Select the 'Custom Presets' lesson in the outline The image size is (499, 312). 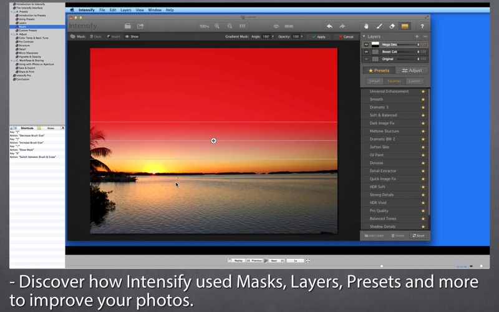pyautogui.click(x=27, y=30)
